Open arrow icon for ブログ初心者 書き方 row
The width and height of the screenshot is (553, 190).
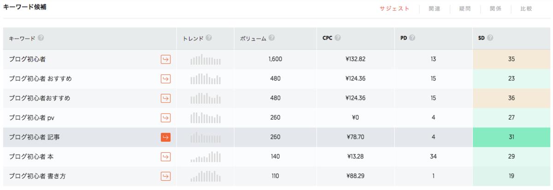tap(165, 176)
